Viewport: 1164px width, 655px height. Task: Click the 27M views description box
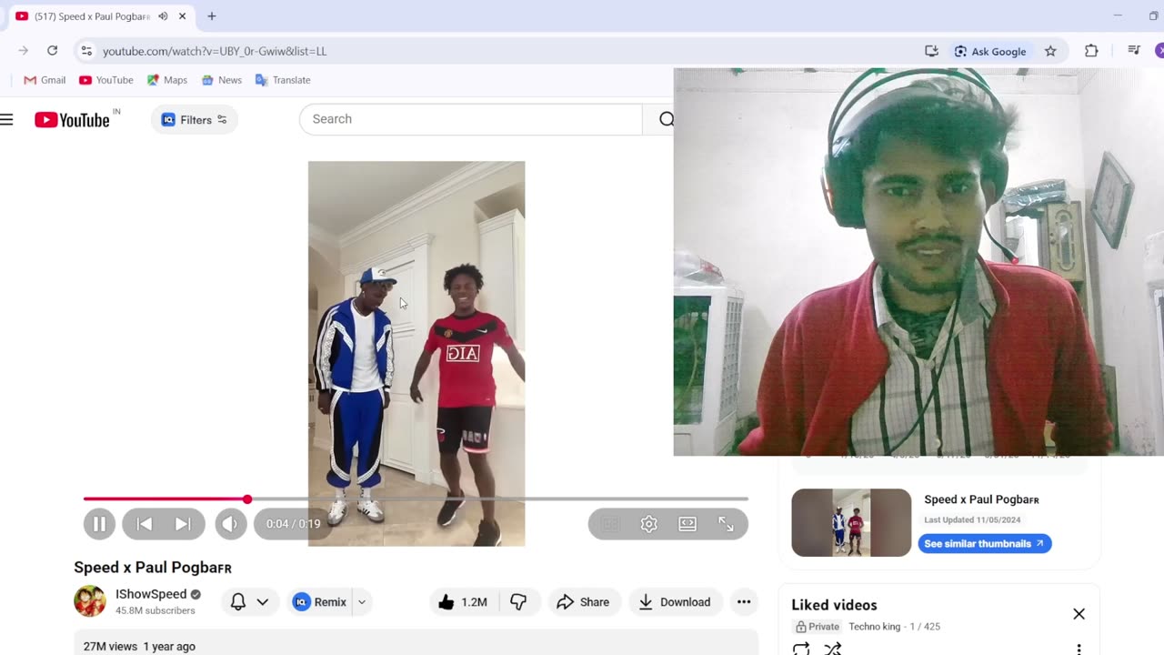pos(416,643)
